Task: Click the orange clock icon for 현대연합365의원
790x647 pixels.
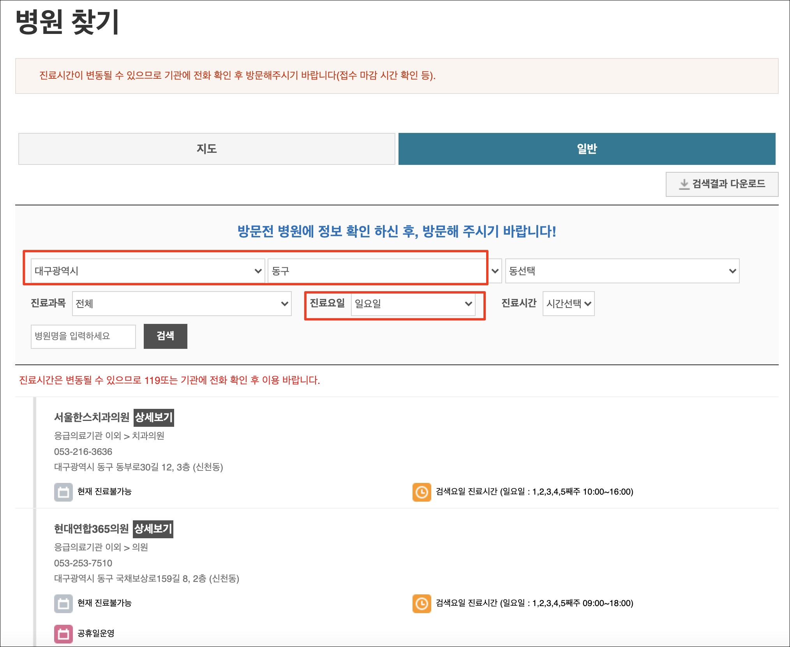Action: pyautogui.click(x=422, y=603)
